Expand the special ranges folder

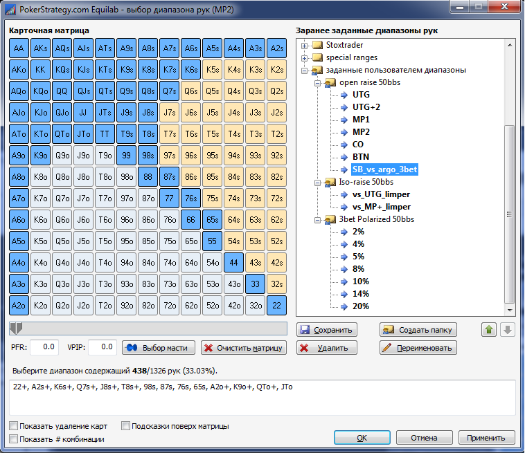pyautogui.click(x=304, y=57)
